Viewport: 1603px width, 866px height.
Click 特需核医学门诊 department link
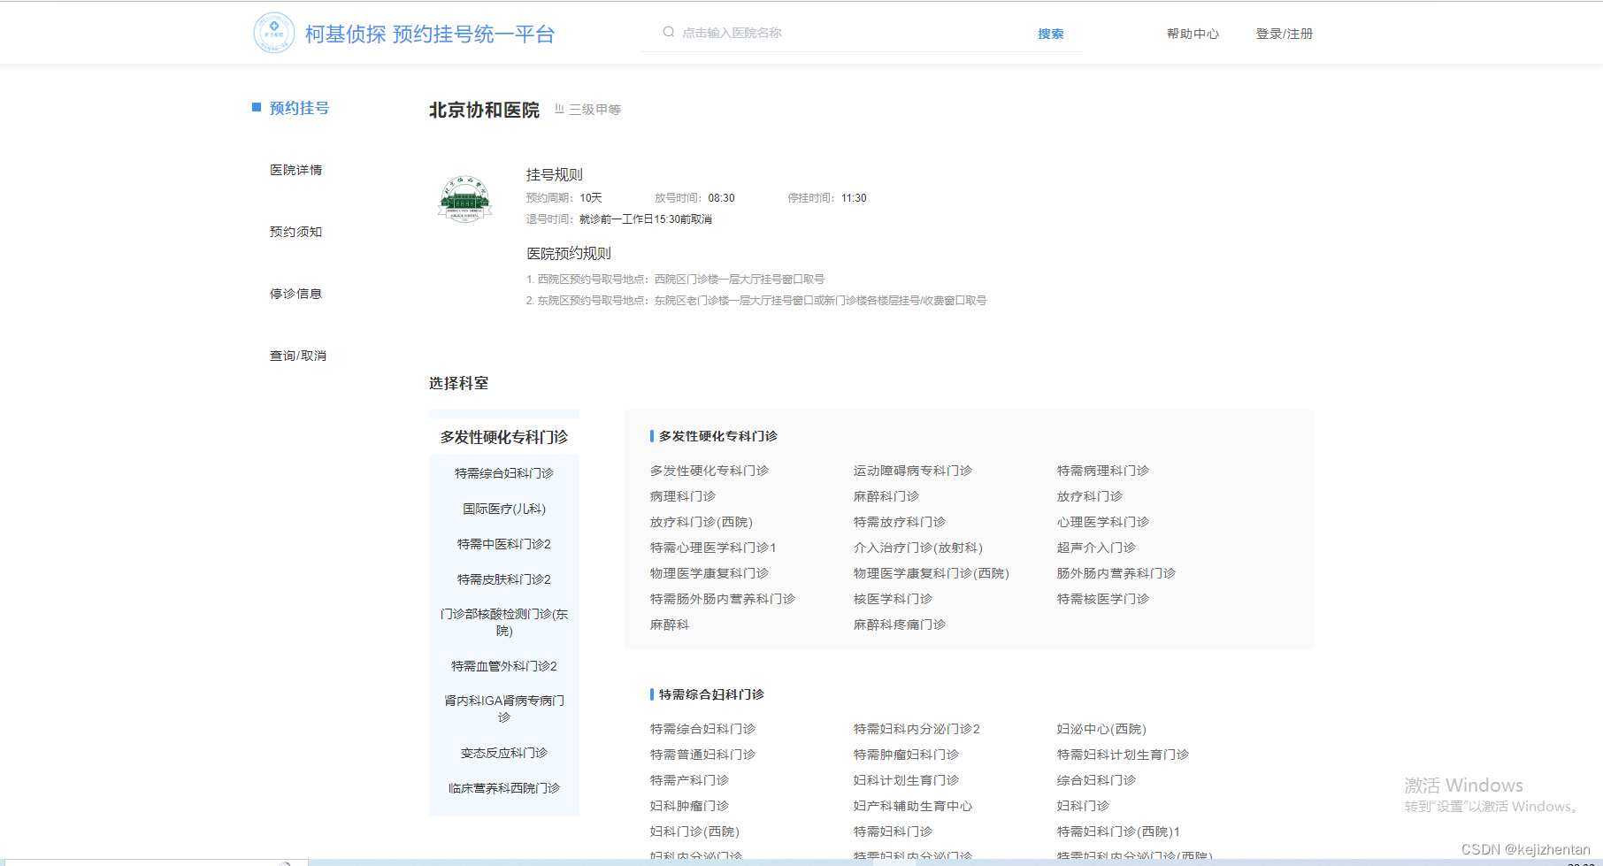click(x=1103, y=599)
